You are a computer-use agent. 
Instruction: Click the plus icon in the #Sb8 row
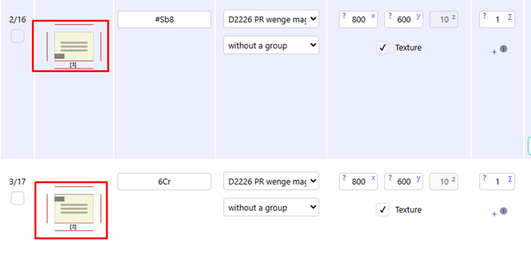(494, 52)
